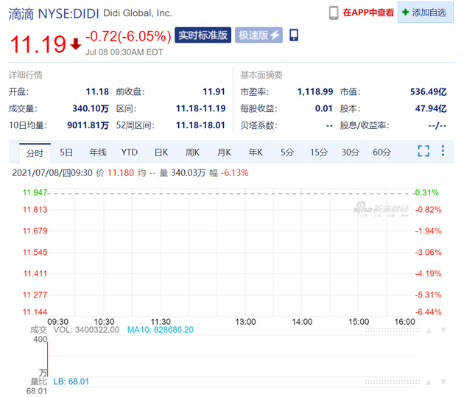Select the 分时 chart tab

click(x=35, y=153)
